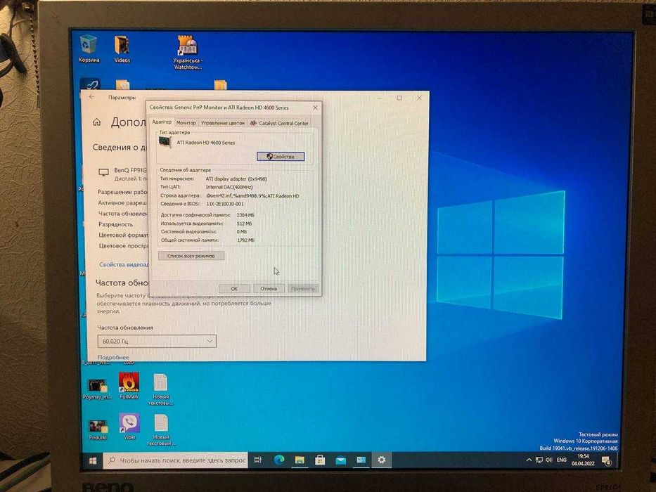Click the Internal DAC(400MHz) value
656x492 pixels.
pos(229,187)
